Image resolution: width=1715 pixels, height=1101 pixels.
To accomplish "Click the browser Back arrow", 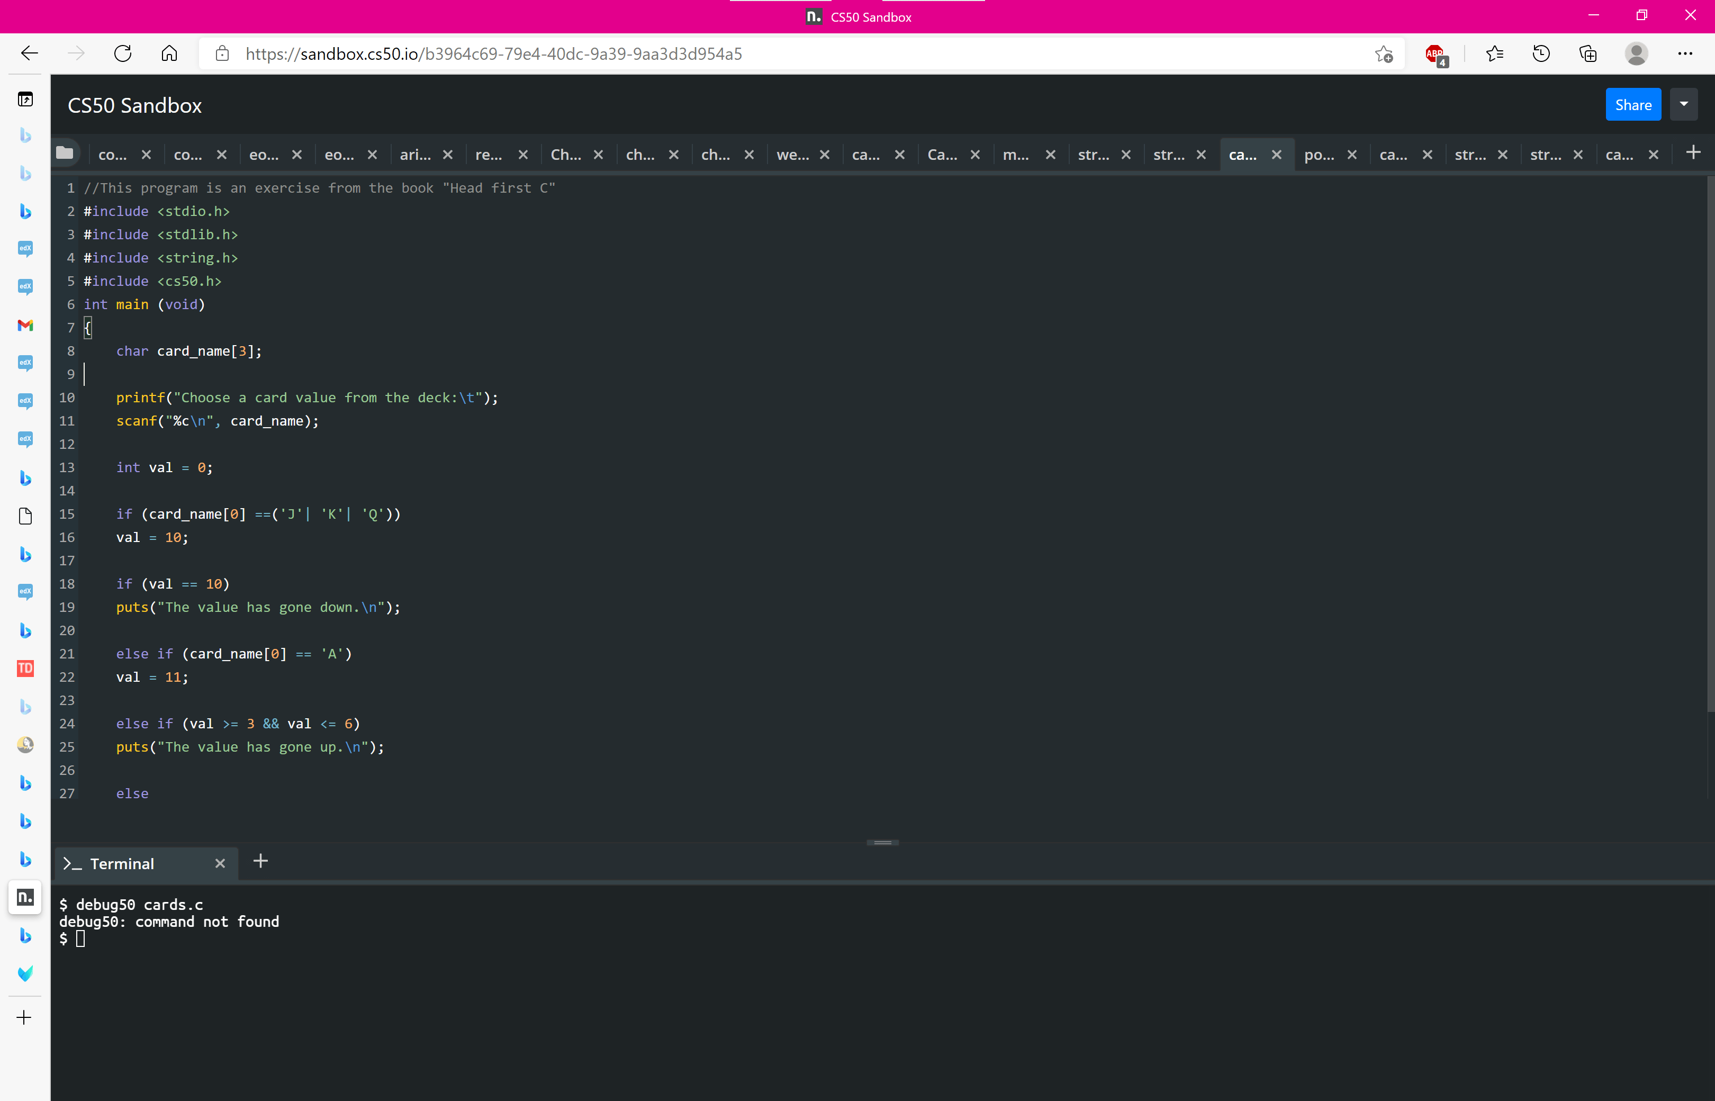I will click(x=29, y=53).
